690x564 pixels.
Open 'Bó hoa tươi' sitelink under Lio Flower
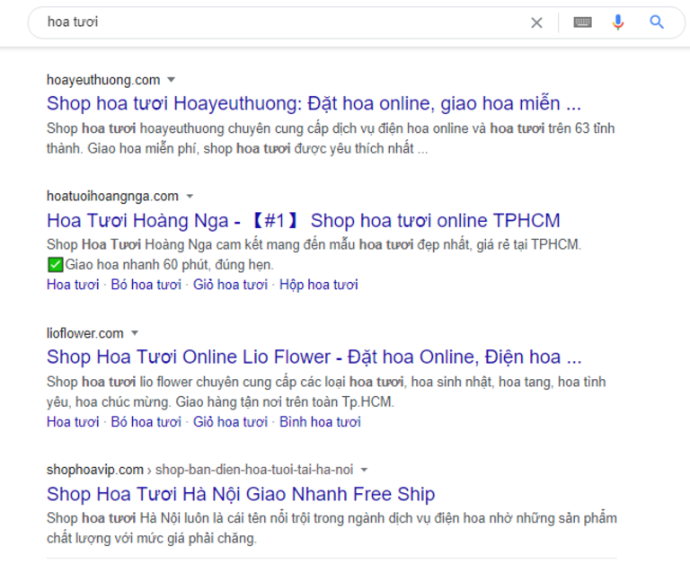146,421
